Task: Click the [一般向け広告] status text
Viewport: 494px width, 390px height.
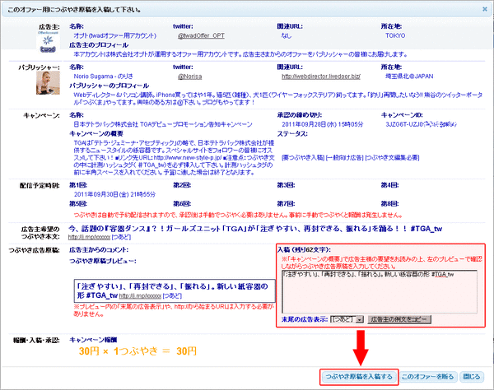Action: tap(345, 158)
